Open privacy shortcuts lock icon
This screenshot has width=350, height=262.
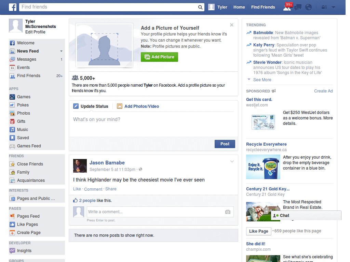[324, 8]
